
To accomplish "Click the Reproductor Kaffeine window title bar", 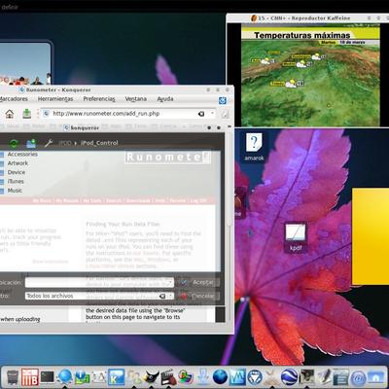I will coord(307,18).
